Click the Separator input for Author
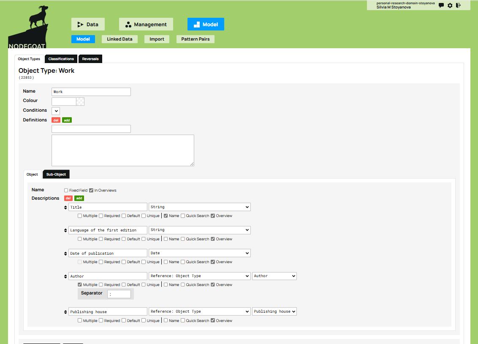This screenshot has height=344, width=478. tap(119, 293)
